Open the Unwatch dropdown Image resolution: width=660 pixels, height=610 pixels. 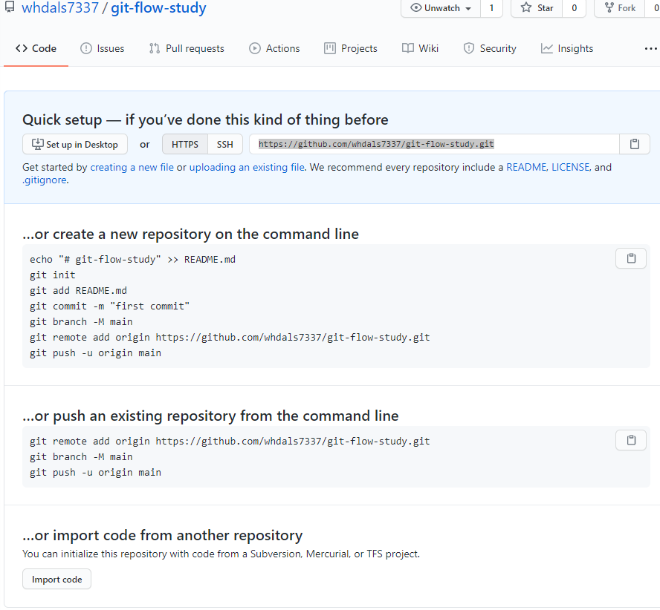point(441,8)
